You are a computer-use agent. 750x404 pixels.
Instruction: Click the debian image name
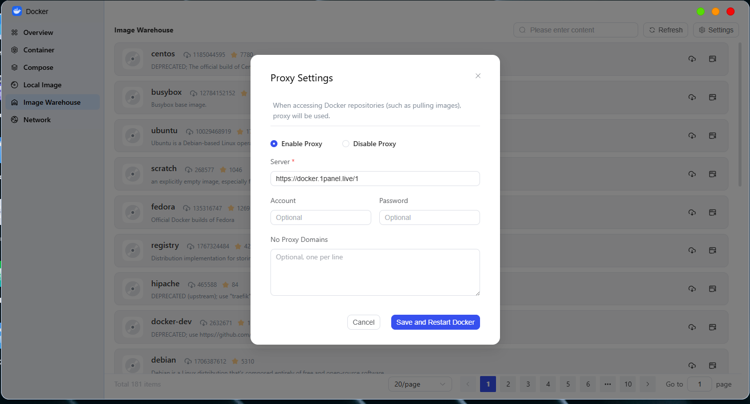(164, 360)
